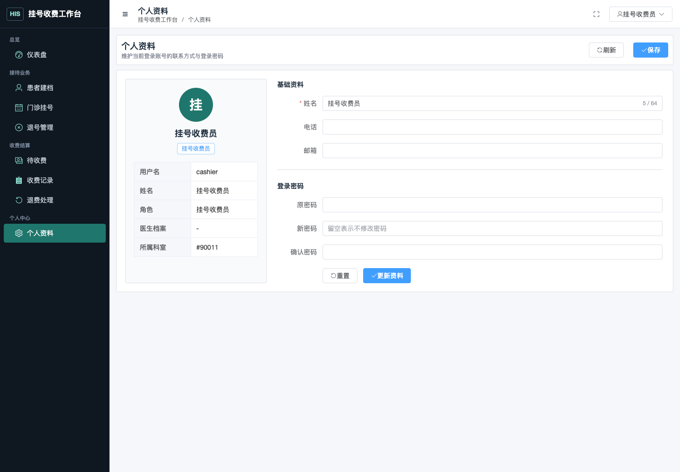
Task: Click 个人资料 breadcrumb item
Action: (x=199, y=20)
